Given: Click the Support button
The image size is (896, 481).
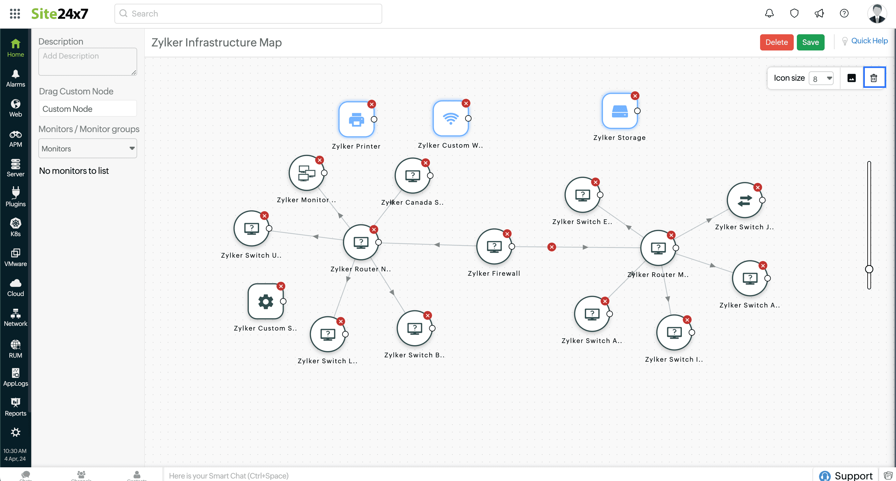Looking at the screenshot, I should 845,475.
